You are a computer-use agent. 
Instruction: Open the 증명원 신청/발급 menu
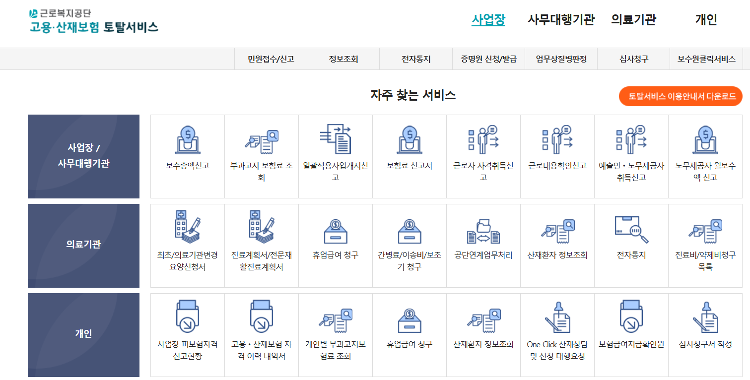point(488,58)
